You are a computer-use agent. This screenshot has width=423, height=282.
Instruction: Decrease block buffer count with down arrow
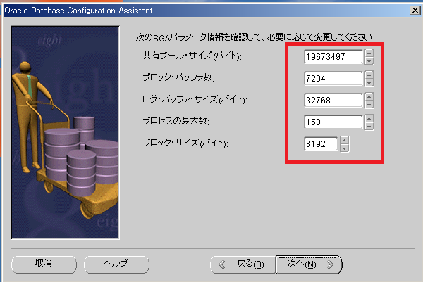(x=369, y=83)
